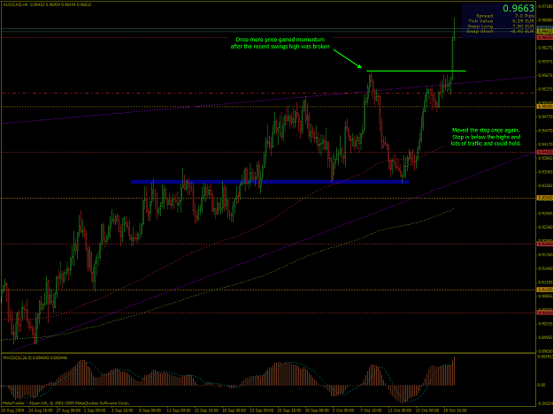The height and width of the screenshot is (414, 553).
Task: Click the 25 Sep 16:00 time label
Action: [x=288, y=410]
